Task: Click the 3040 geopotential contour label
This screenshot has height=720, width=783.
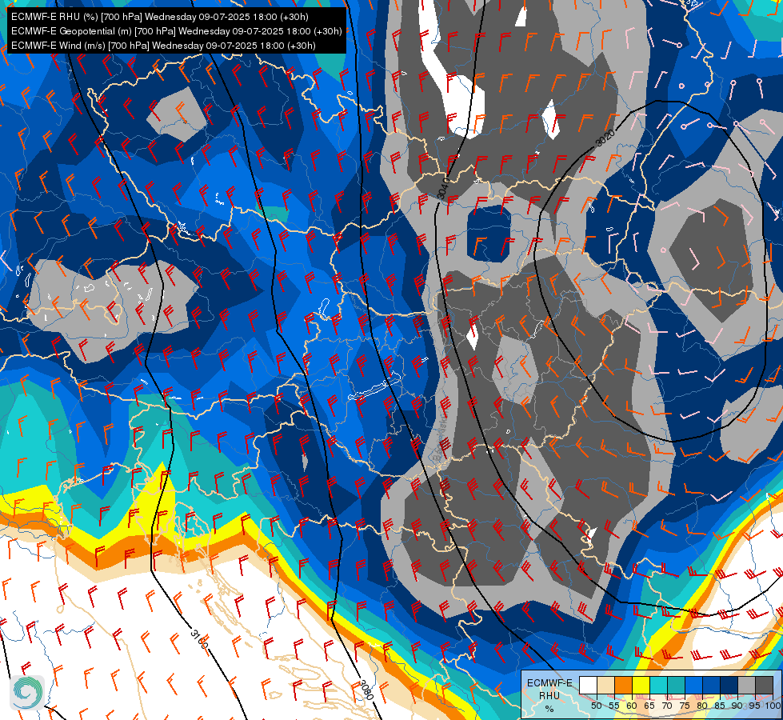Action: [x=443, y=188]
